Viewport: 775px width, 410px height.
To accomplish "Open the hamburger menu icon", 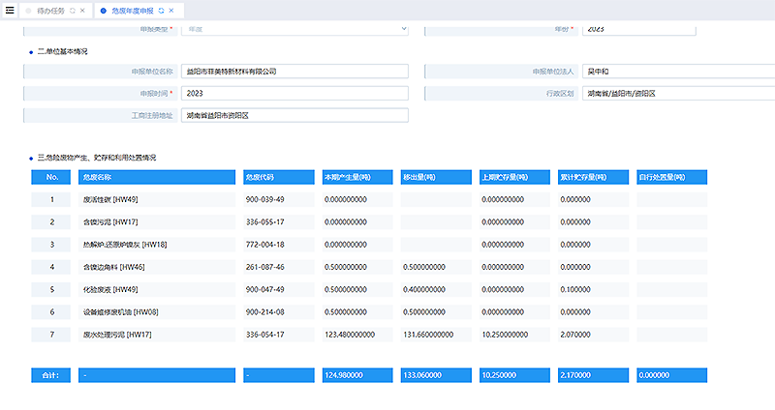I will [9, 10].
